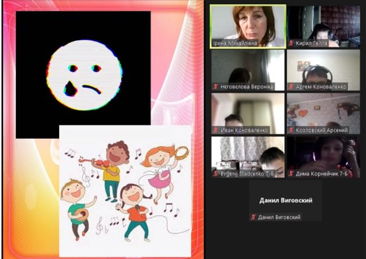Click the Дима Корнейчик 7-Б name label
This screenshot has height=259, width=366.
[321, 174]
